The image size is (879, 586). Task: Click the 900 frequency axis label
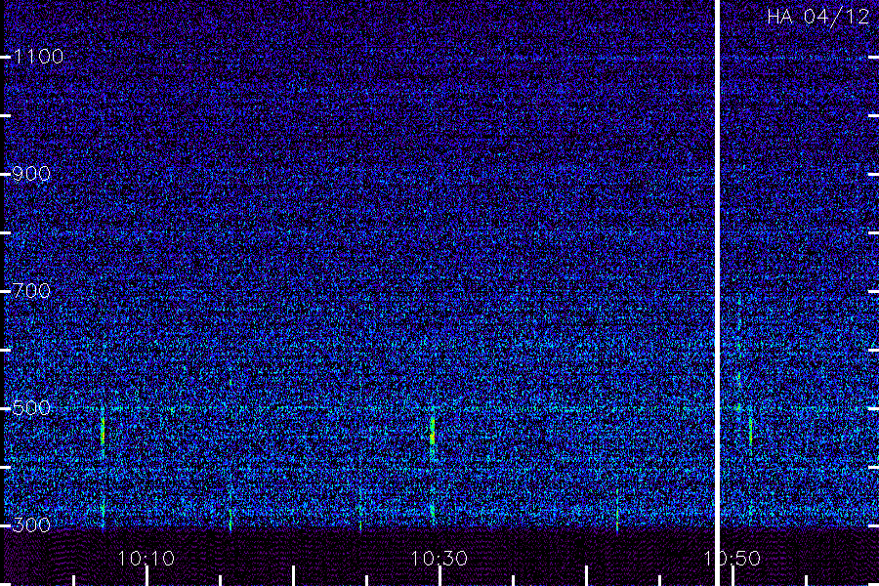[31, 174]
